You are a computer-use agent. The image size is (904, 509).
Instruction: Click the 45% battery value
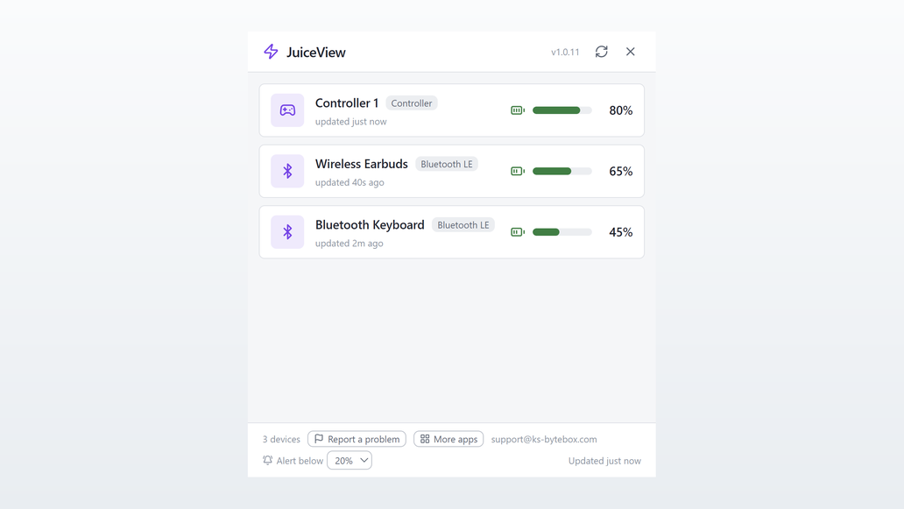[621, 232]
